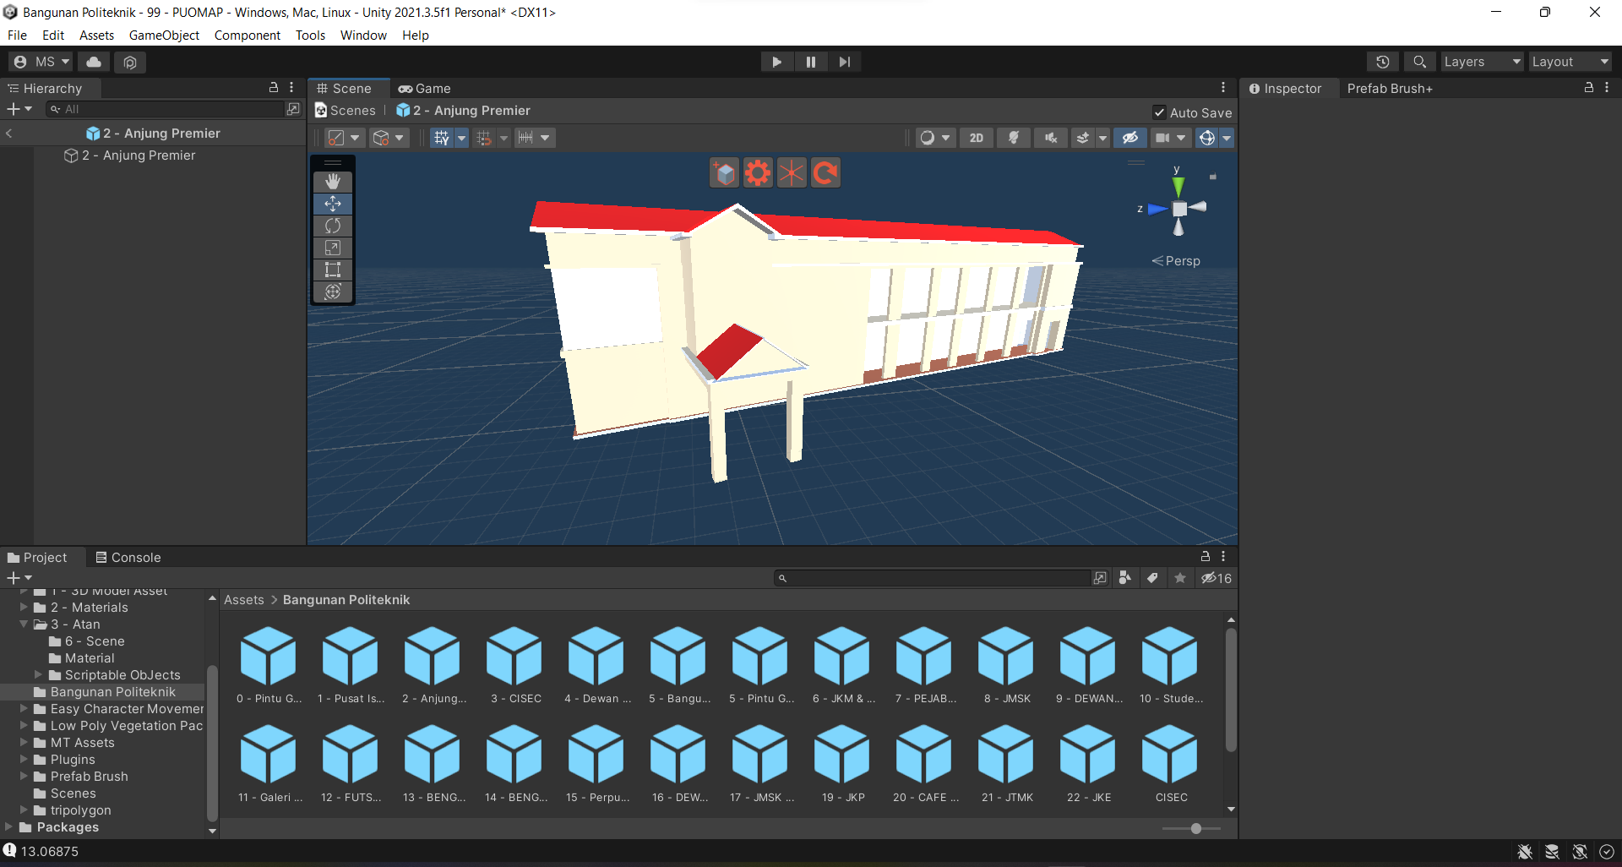The width and height of the screenshot is (1622, 867).
Task: Open the GameObject menu
Action: [164, 35]
